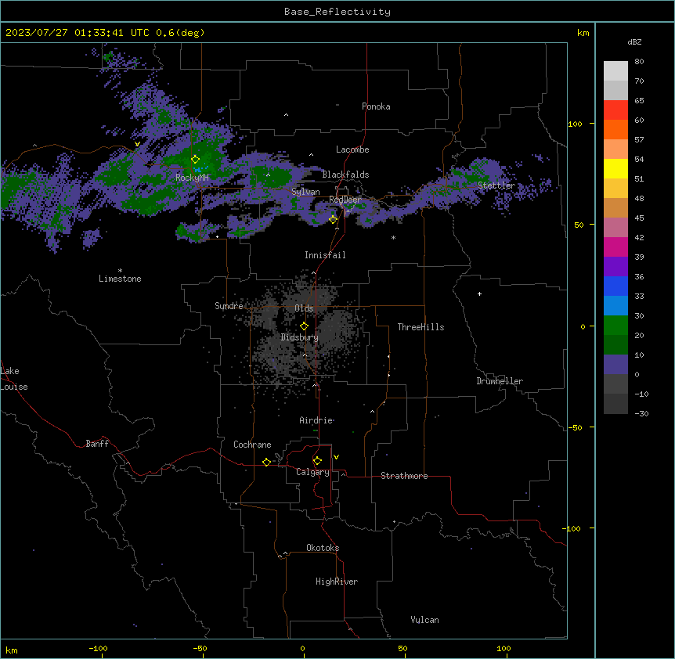Screen dimensions: 675x659
Task: Click the Blackfalds city label
Action: [345, 175]
